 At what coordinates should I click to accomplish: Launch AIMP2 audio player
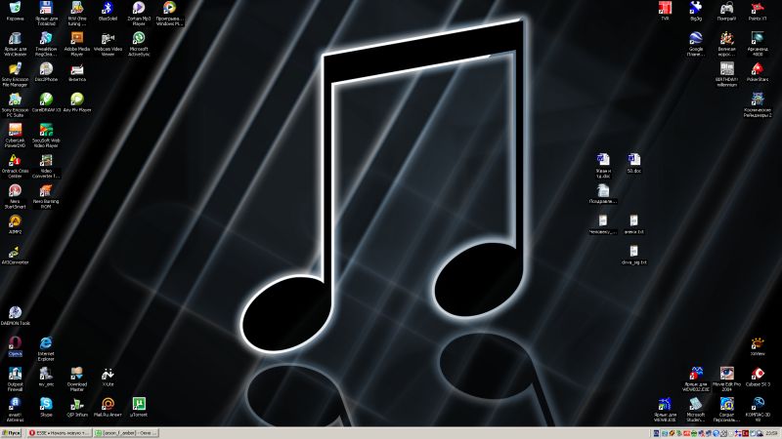pos(15,224)
